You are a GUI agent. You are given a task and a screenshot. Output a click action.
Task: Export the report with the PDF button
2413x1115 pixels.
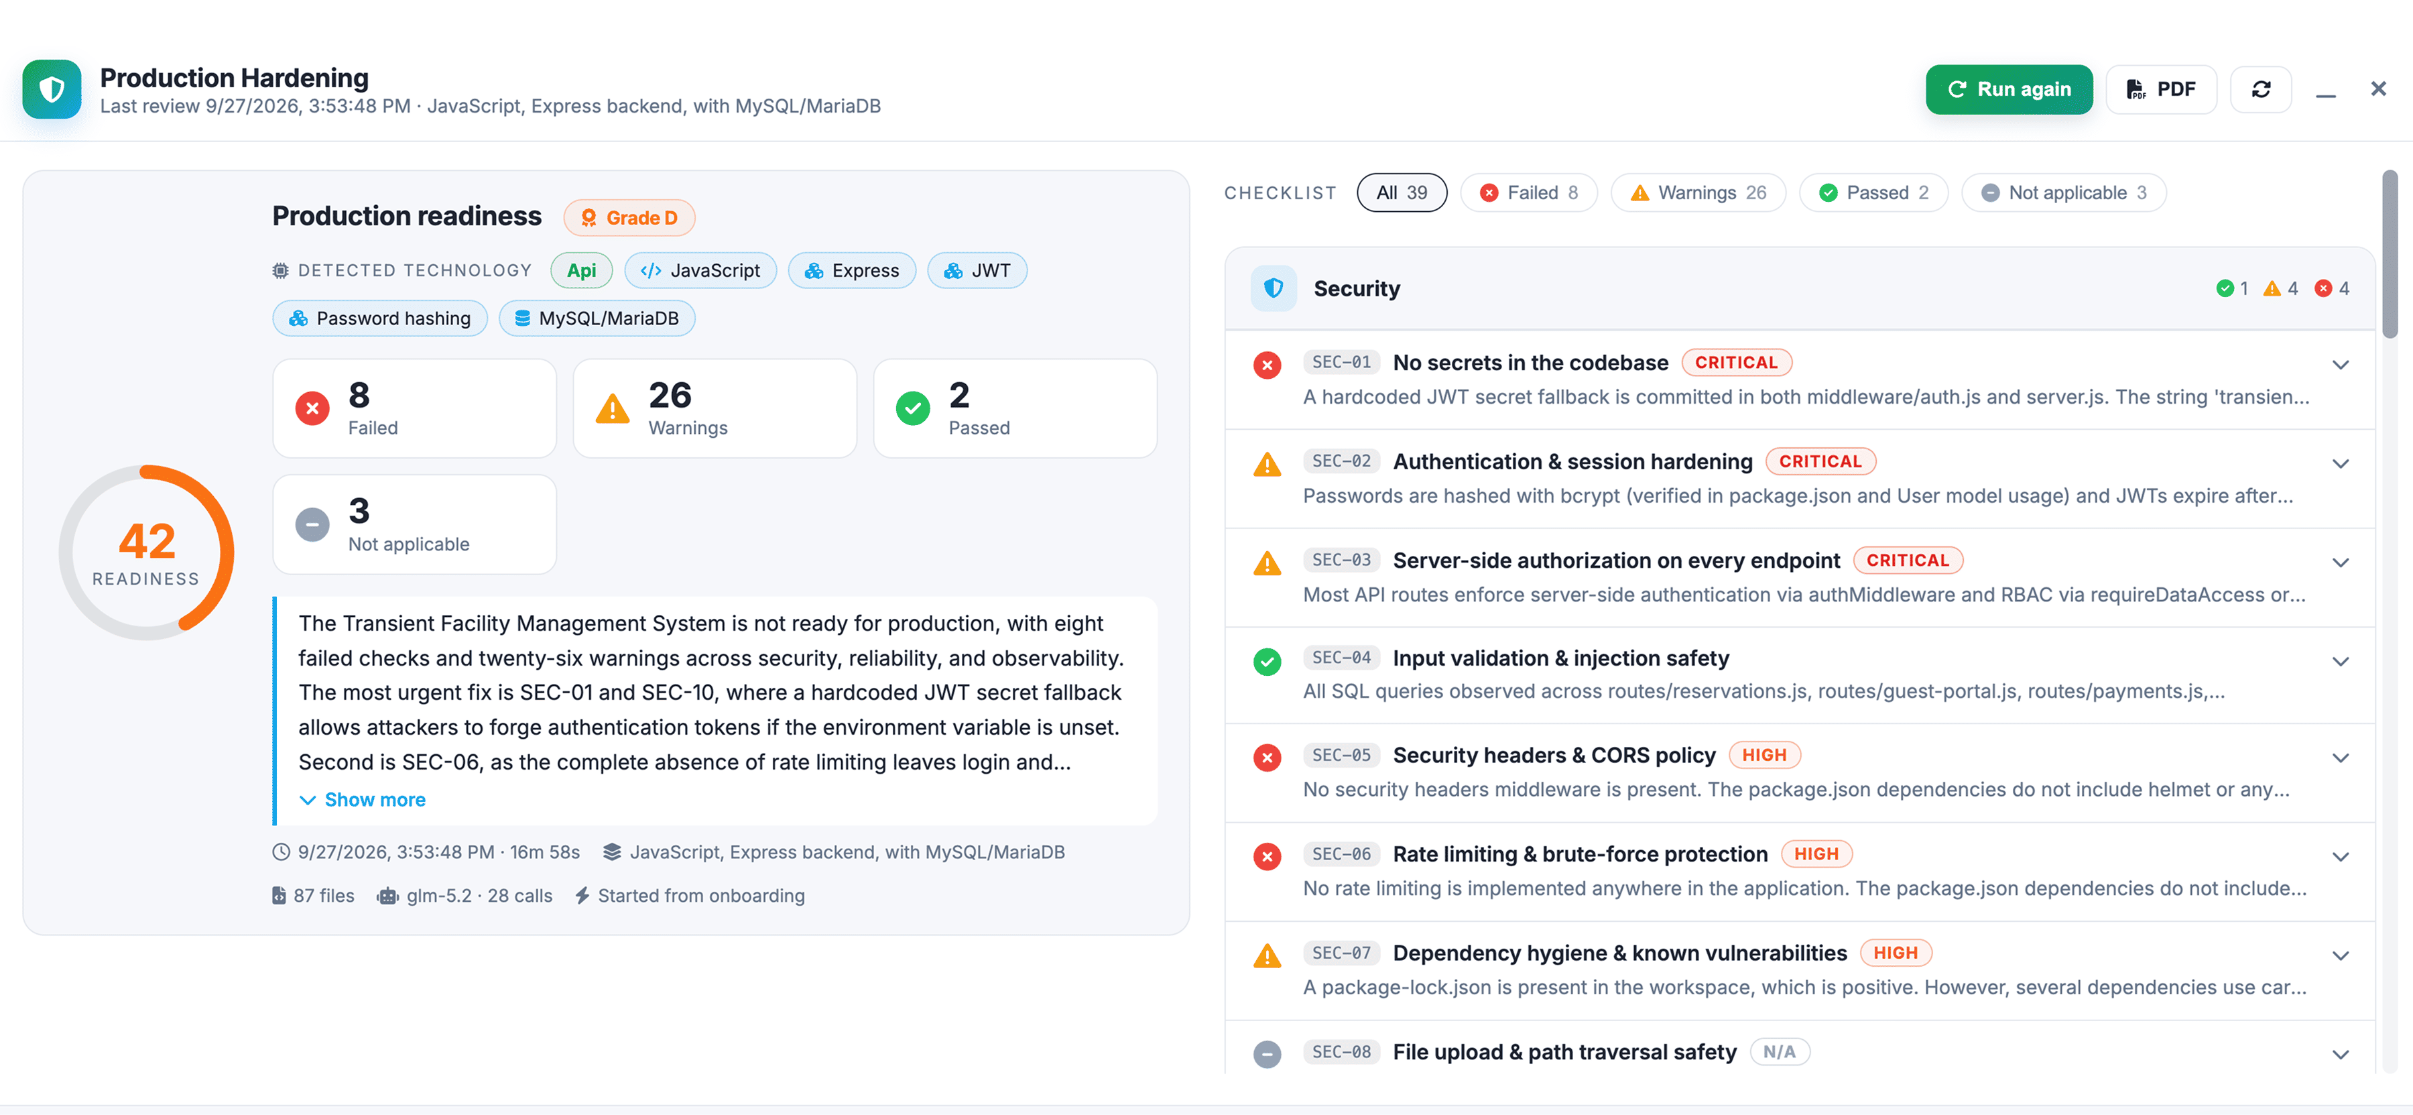[2161, 89]
